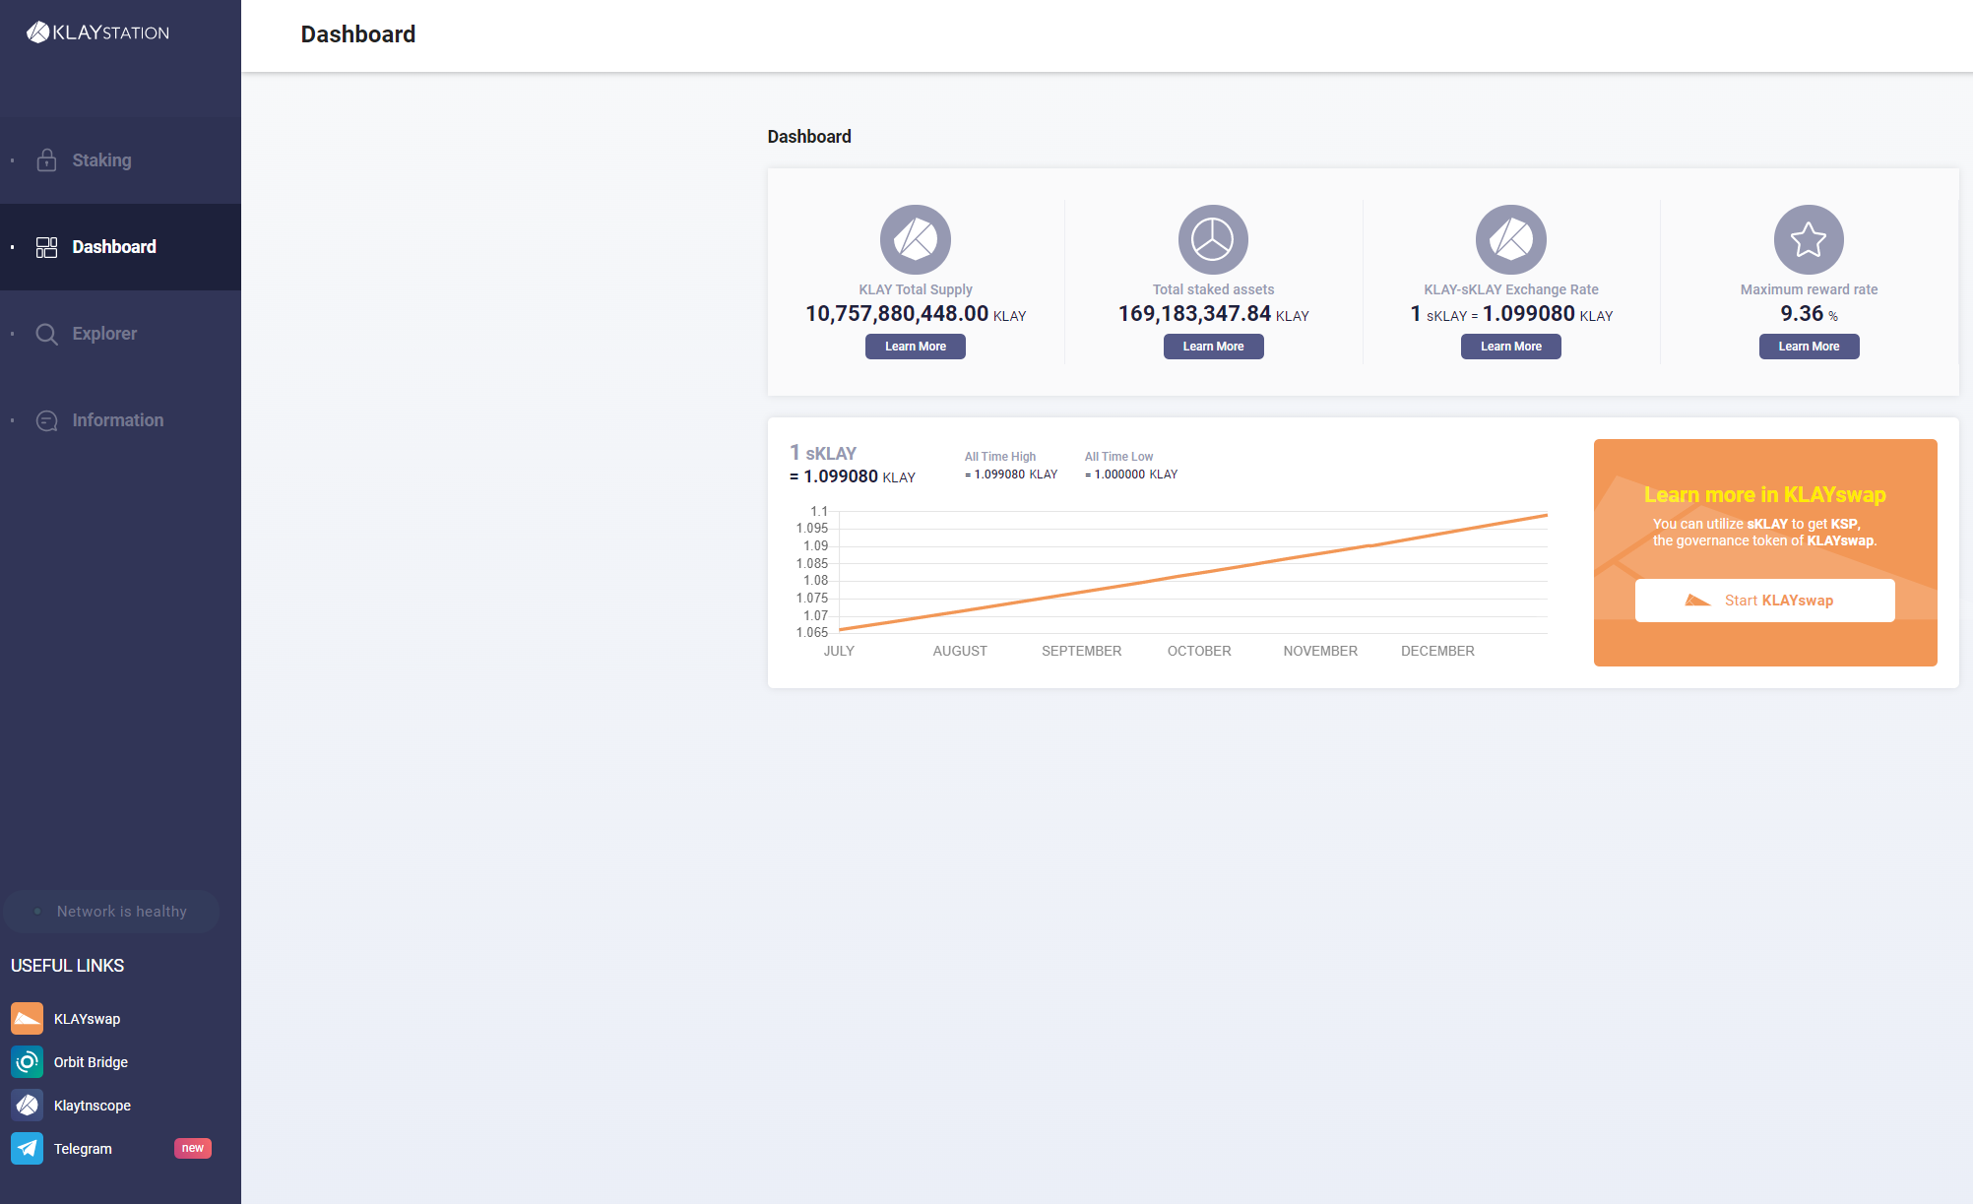
Task: Click the Klaytnscope link icon
Action: 28,1106
